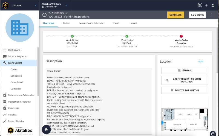Open the Floor tab
The image size is (219, 136).
(116, 23)
